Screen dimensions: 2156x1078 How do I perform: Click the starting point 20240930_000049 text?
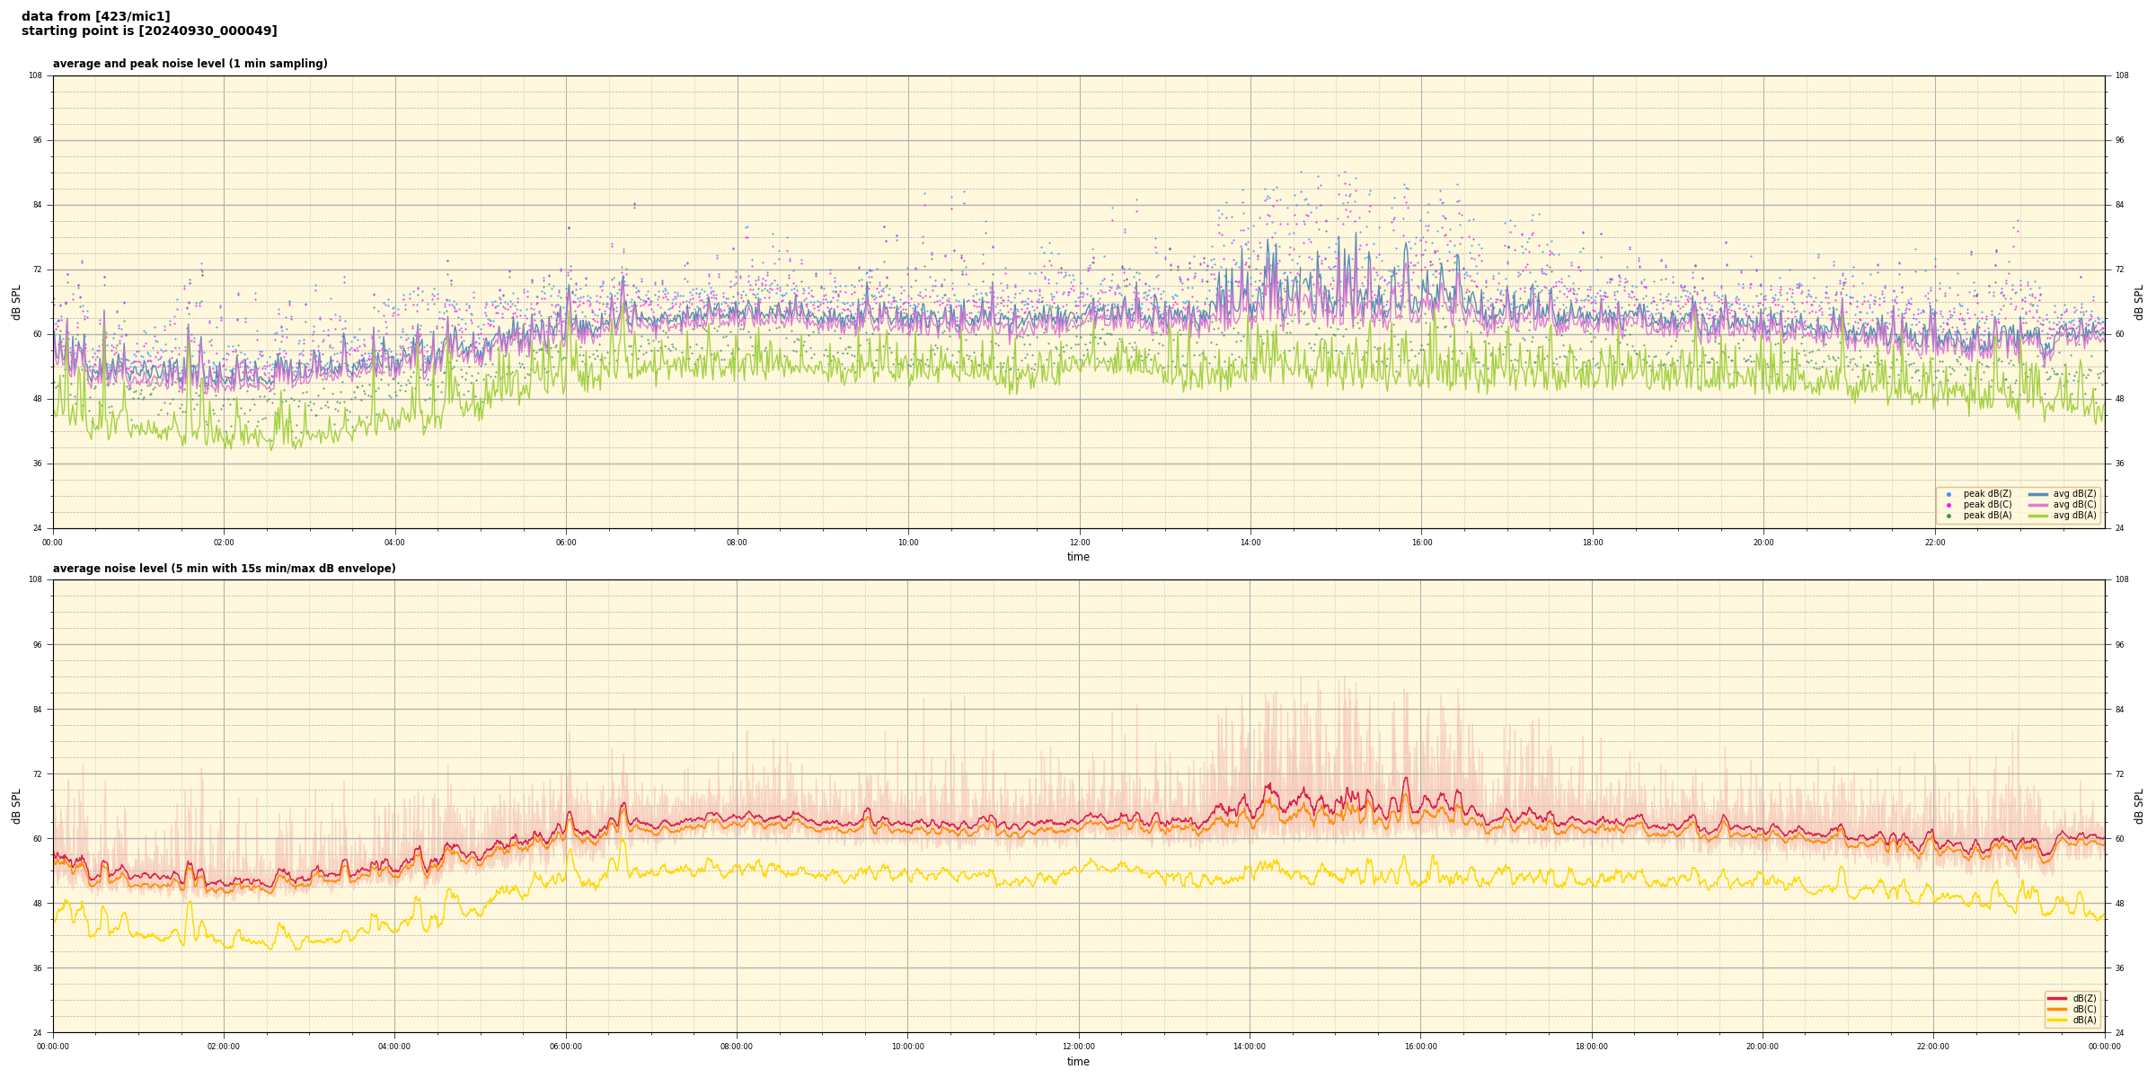149,31
